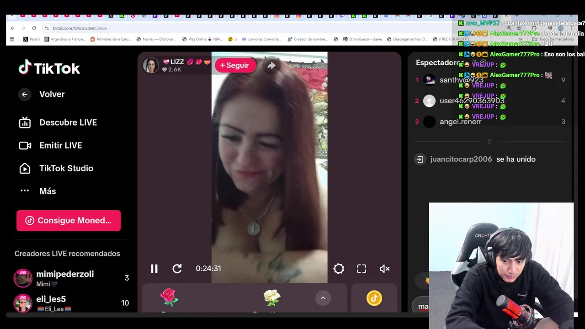Open Luvvoice: Convierte bookmark

coord(262,39)
